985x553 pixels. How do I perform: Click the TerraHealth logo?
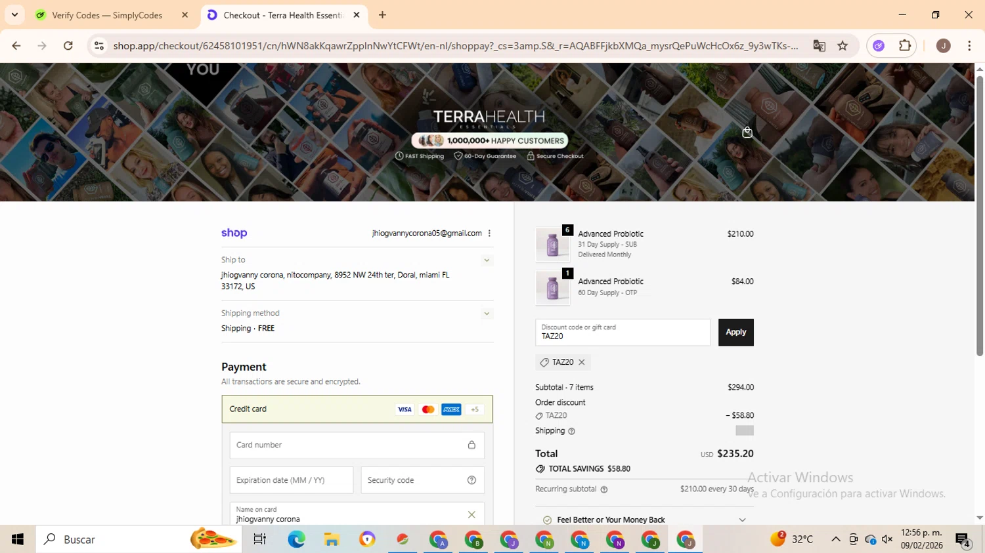[x=489, y=119]
